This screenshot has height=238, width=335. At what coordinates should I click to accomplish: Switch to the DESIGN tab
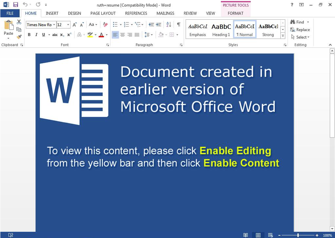tap(74, 13)
